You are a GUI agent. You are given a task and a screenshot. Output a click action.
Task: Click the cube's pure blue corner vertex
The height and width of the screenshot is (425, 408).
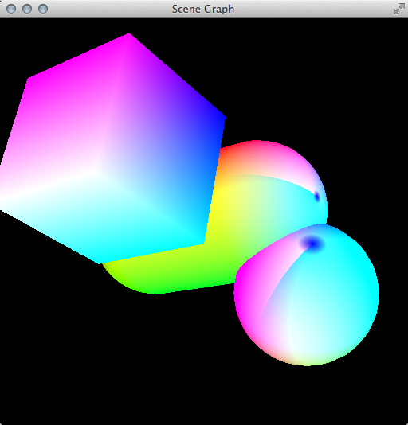click(223, 118)
